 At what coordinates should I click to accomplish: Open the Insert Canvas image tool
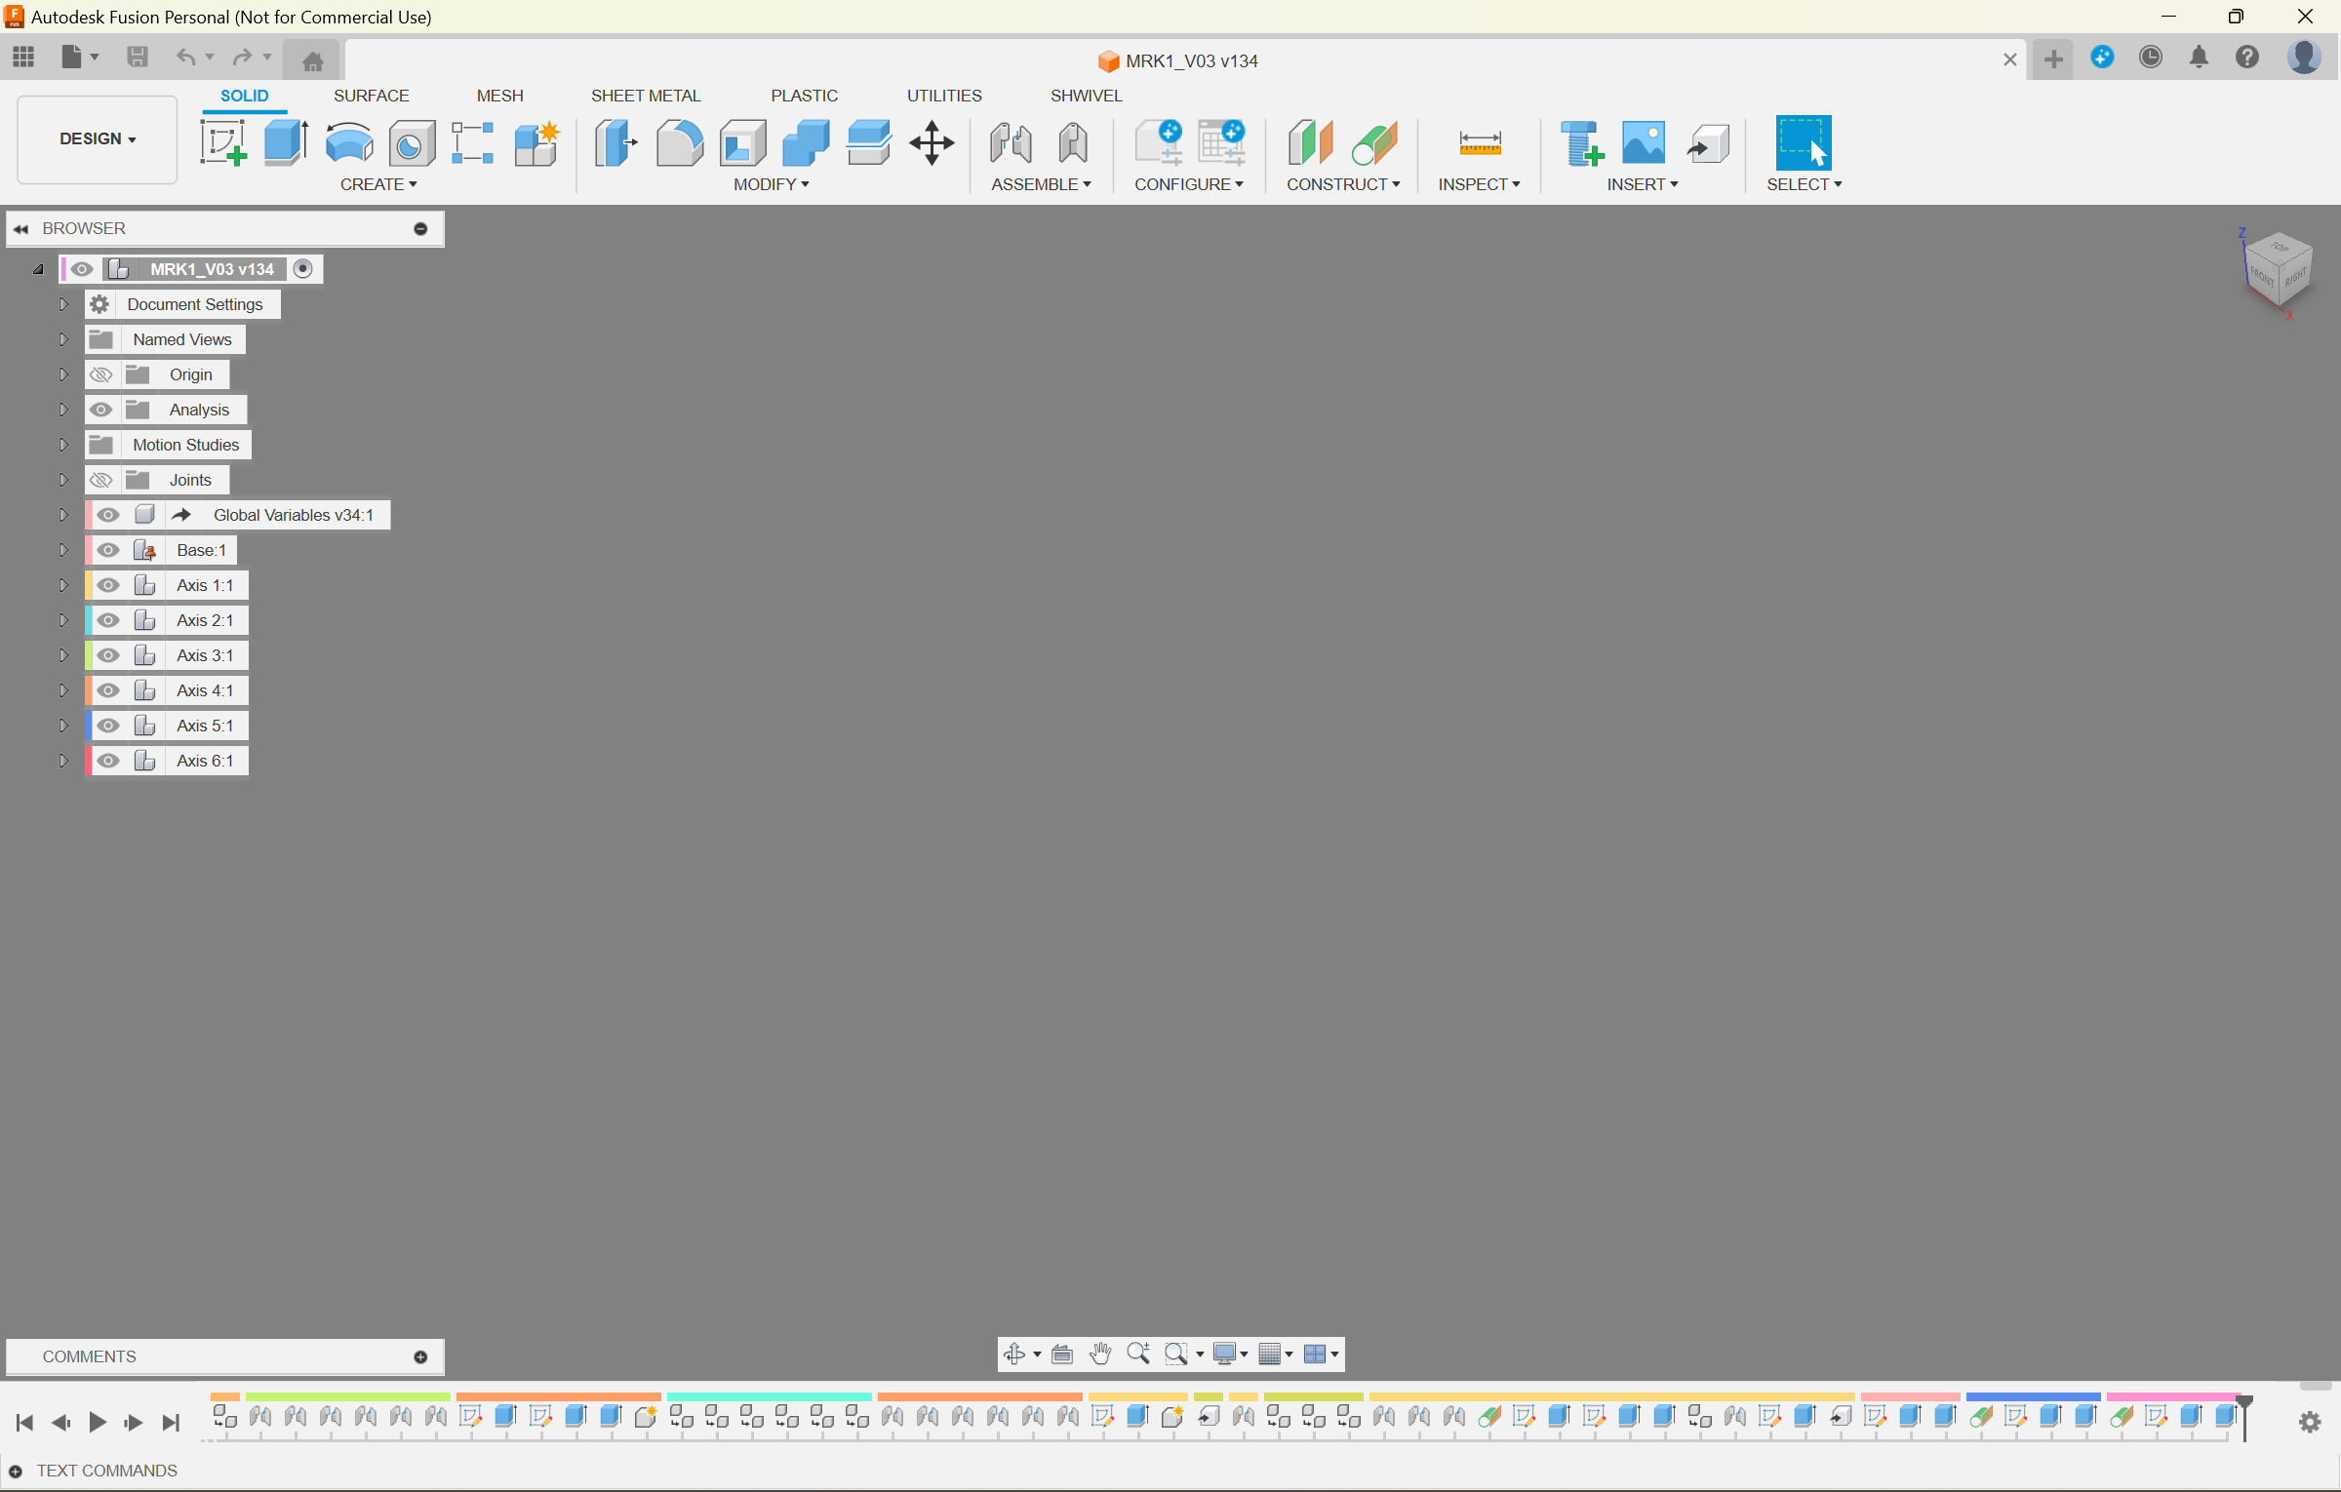[x=1644, y=142]
